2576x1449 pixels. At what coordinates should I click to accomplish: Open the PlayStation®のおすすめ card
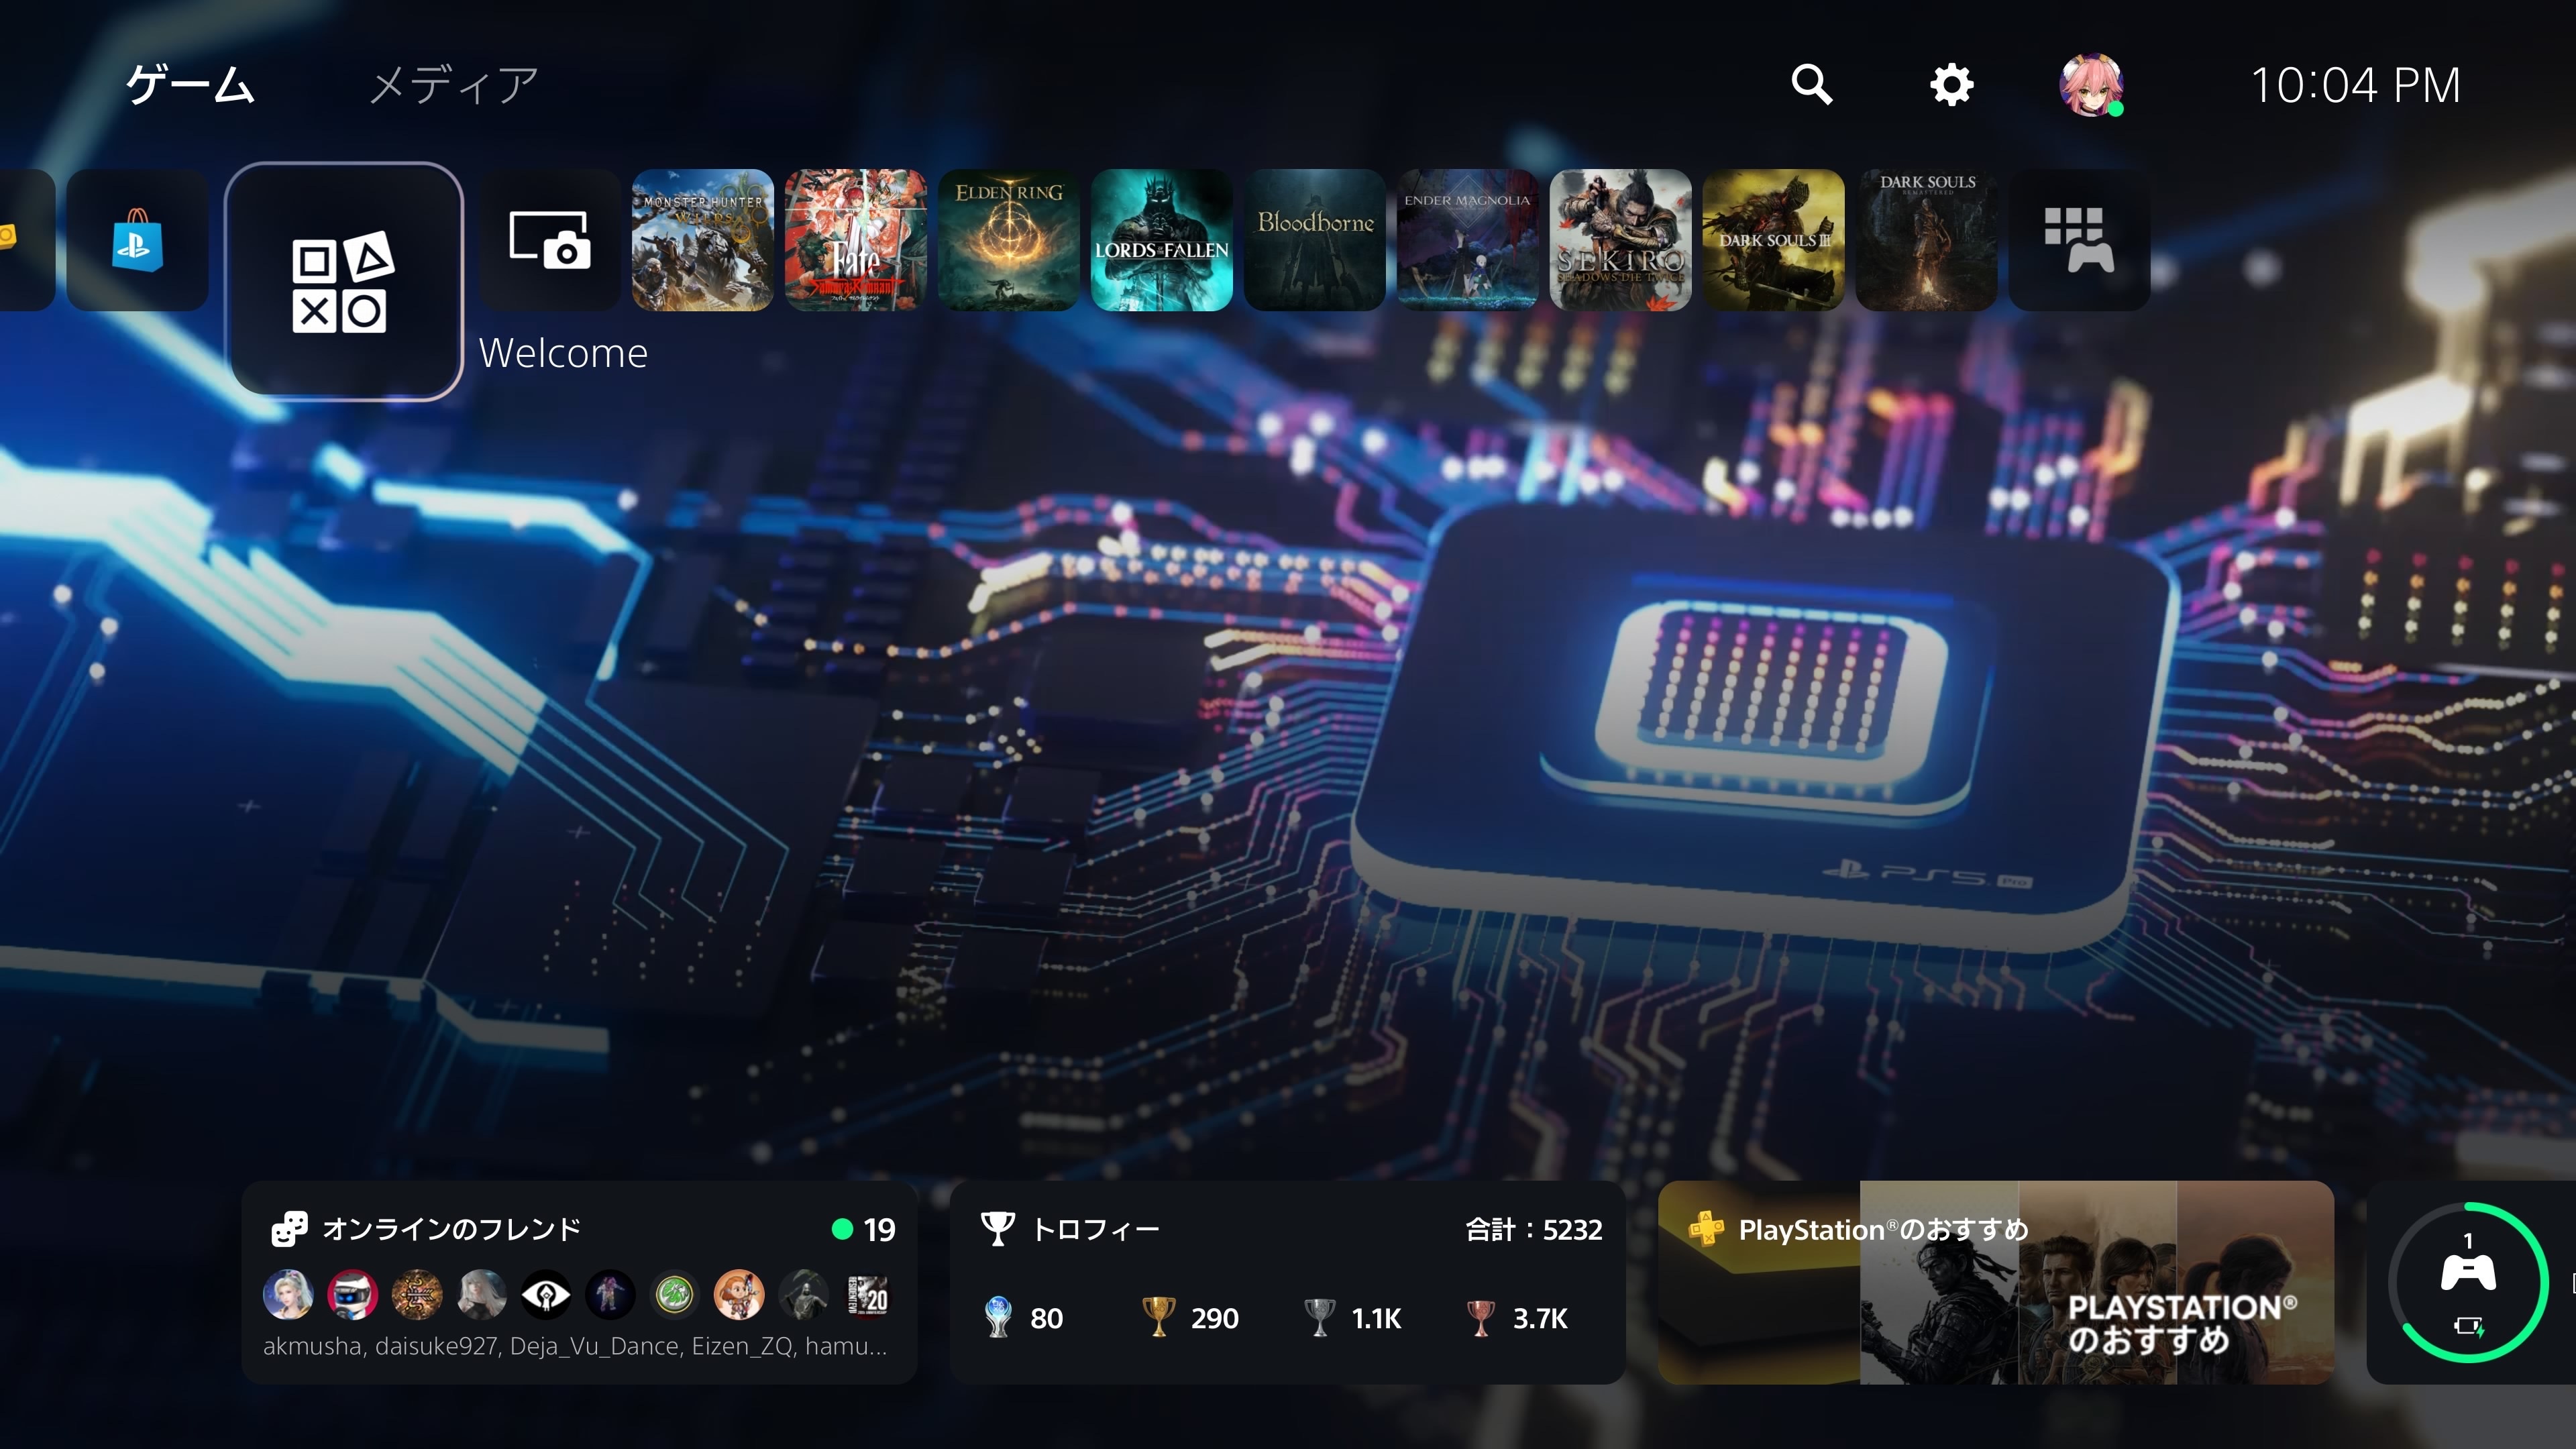[x=1996, y=1283]
